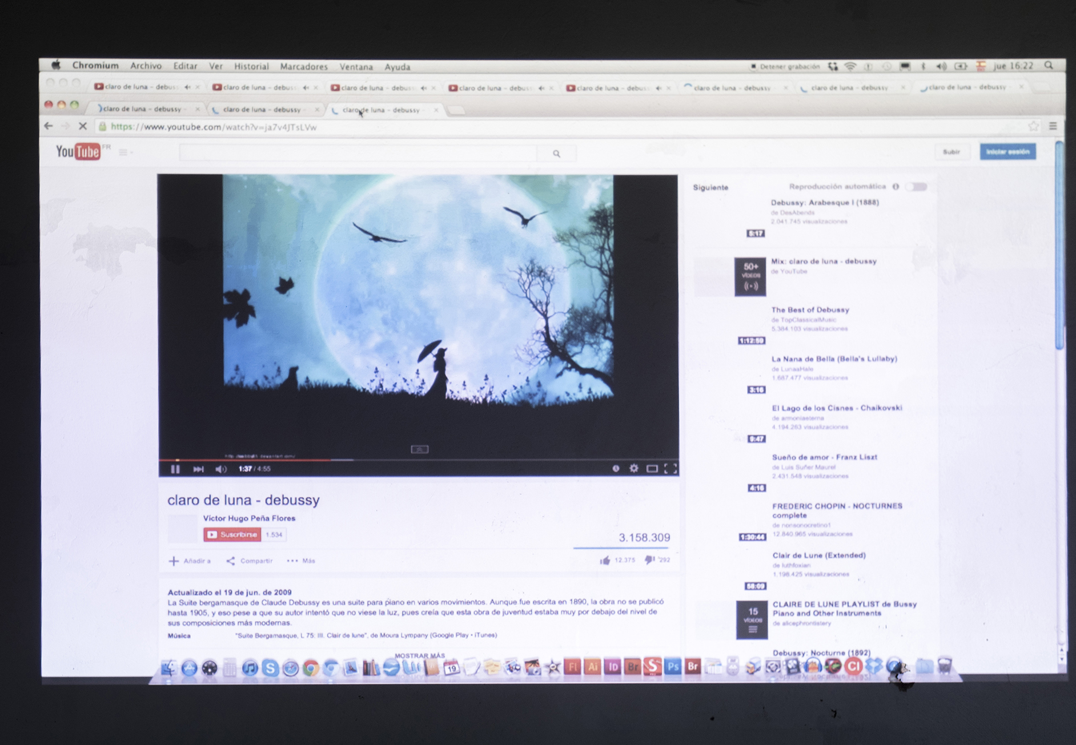The width and height of the screenshot is (1076, 745).
Task: Go forward with browser forward arrow
Action: pyautogui.click(x=66, y=126)
